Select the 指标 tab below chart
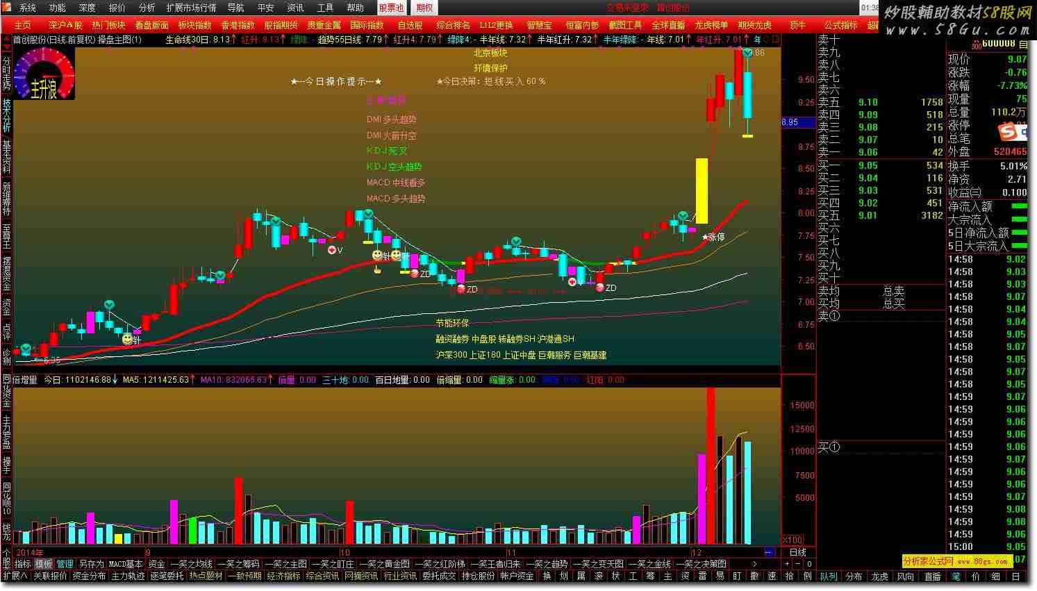The width and height of the screenshot is (1037, 591). pyautogui.click(x=23, y=564)
